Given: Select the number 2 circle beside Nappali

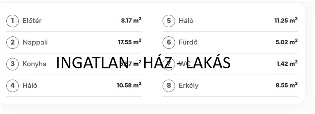Looking at the screenshot, I should point(13,42).
